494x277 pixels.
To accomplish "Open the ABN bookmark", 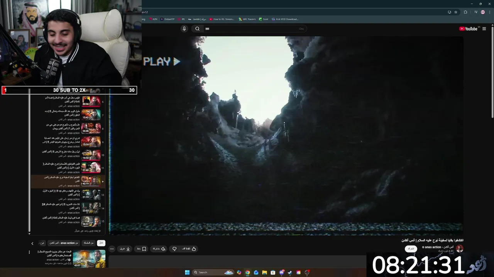I will point(153,19).
